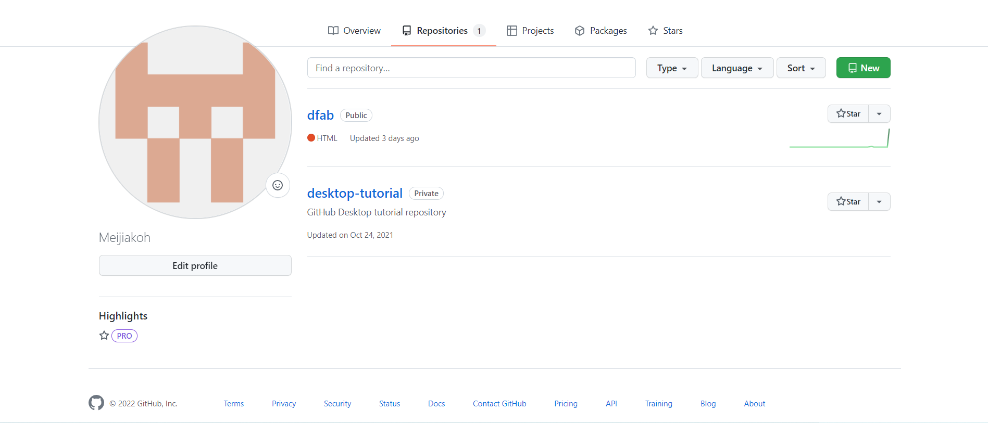Click the PRO badge under Highlights

pos(124,336)
